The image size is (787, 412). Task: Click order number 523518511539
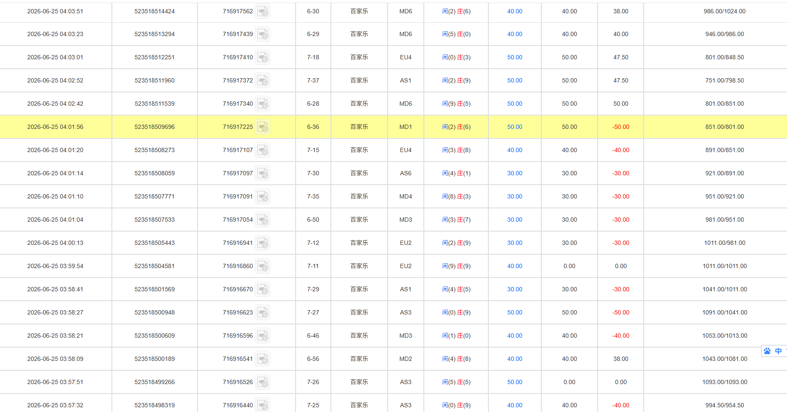[x=154, y=104]
